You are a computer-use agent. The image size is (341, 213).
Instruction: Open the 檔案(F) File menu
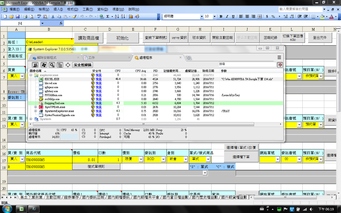click(x=14, y=9)
